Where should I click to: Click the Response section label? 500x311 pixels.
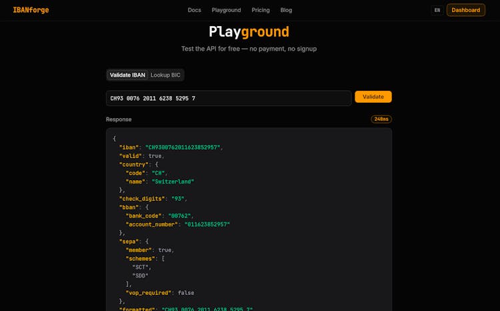click(119, 119)
